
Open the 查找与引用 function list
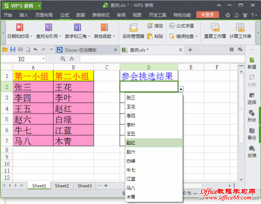(46, 30)
